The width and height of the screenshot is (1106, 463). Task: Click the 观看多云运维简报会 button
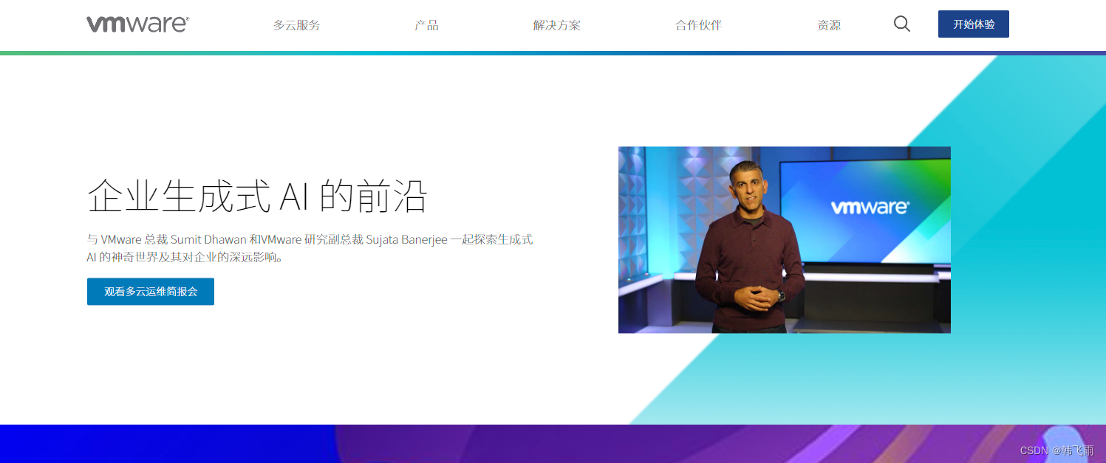(x=151, y=292)
